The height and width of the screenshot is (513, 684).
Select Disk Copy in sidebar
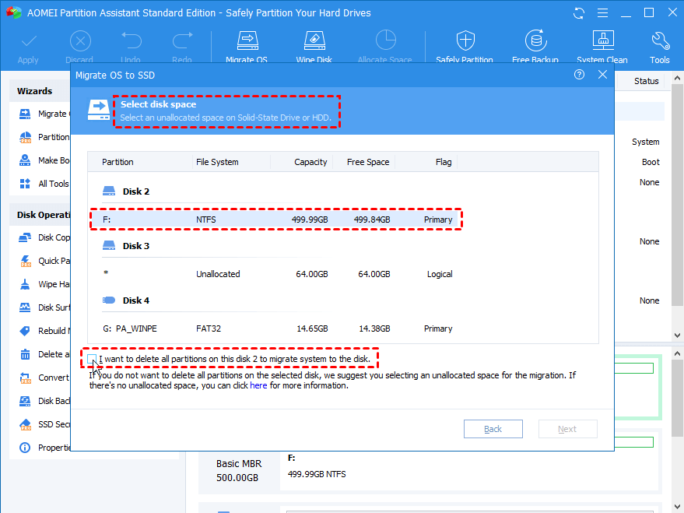pyautogui.click(x=44, y=237)
